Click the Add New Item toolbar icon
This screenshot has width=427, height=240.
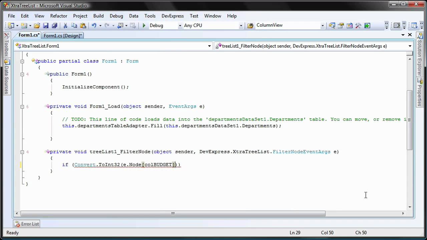click(x=24, y=25)
